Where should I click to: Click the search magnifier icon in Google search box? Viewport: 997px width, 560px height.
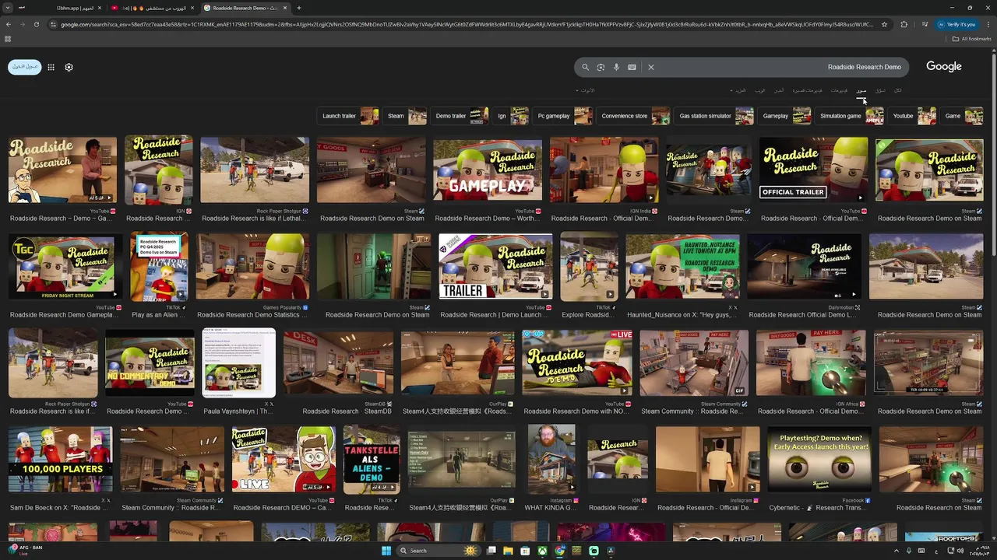point(586,67)
